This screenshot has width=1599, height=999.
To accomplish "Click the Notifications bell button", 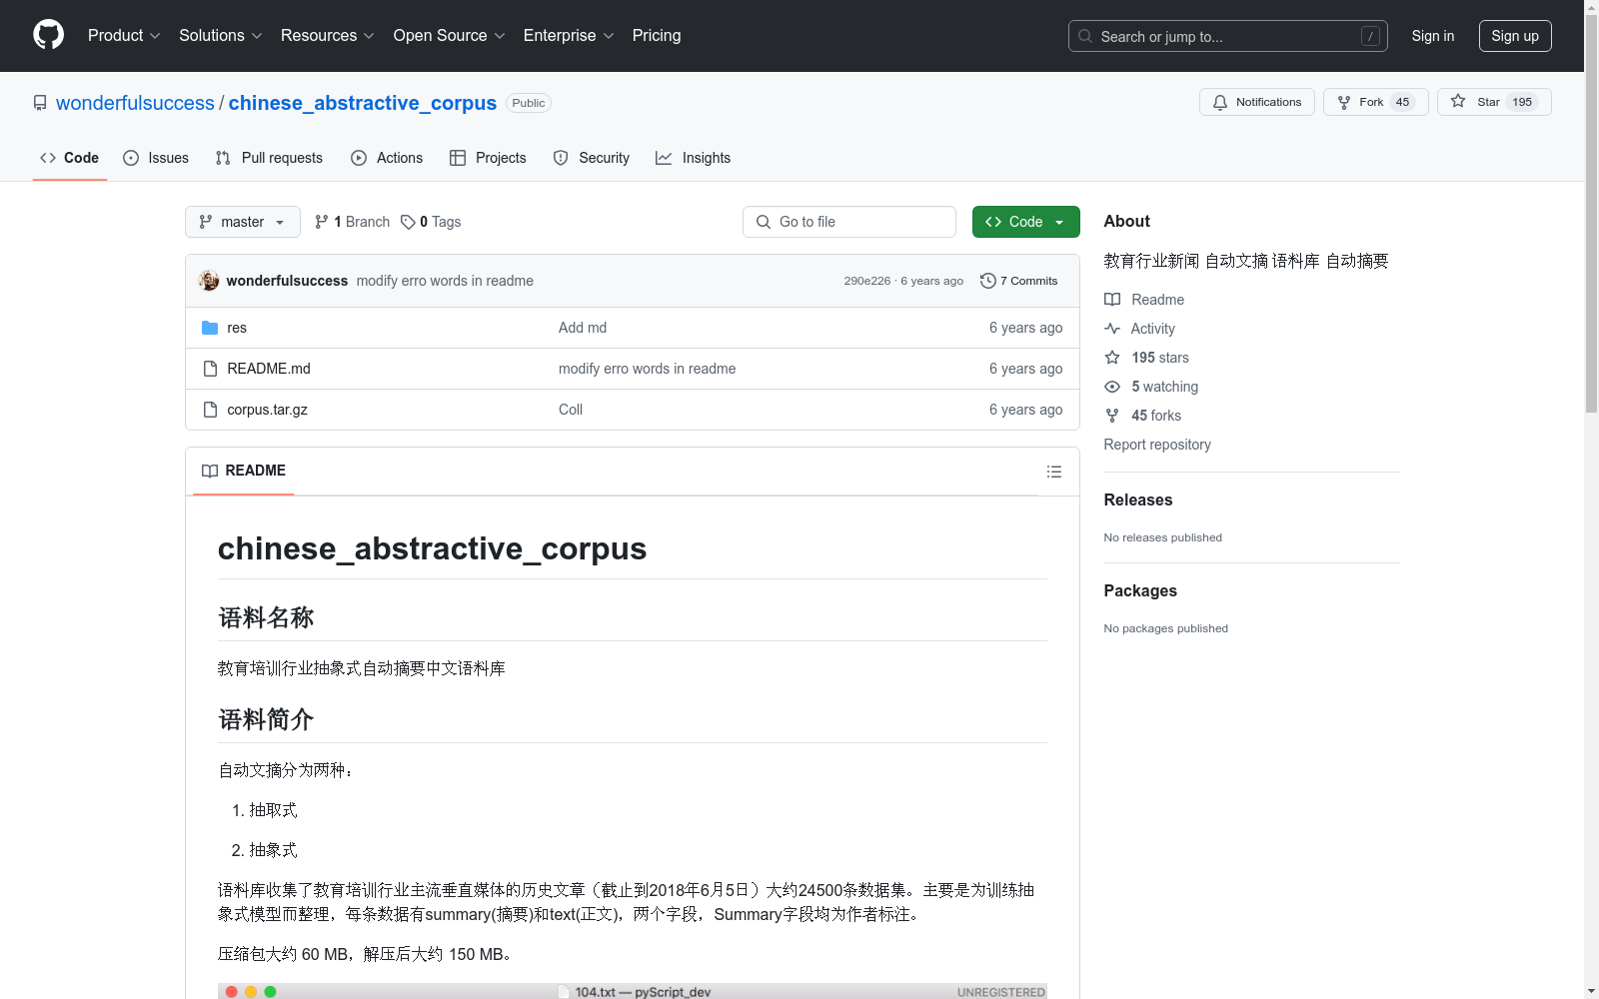I will [x=1256, y=102].
